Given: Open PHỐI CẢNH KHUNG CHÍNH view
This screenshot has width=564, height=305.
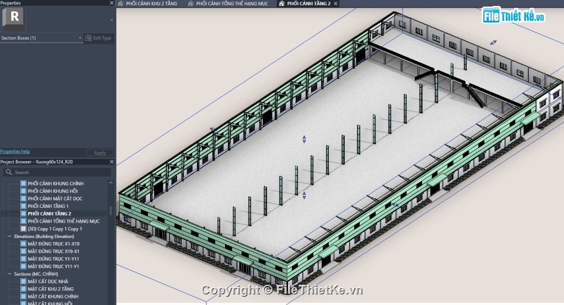Looking at the screenshot, I should (x=55, y=184).
